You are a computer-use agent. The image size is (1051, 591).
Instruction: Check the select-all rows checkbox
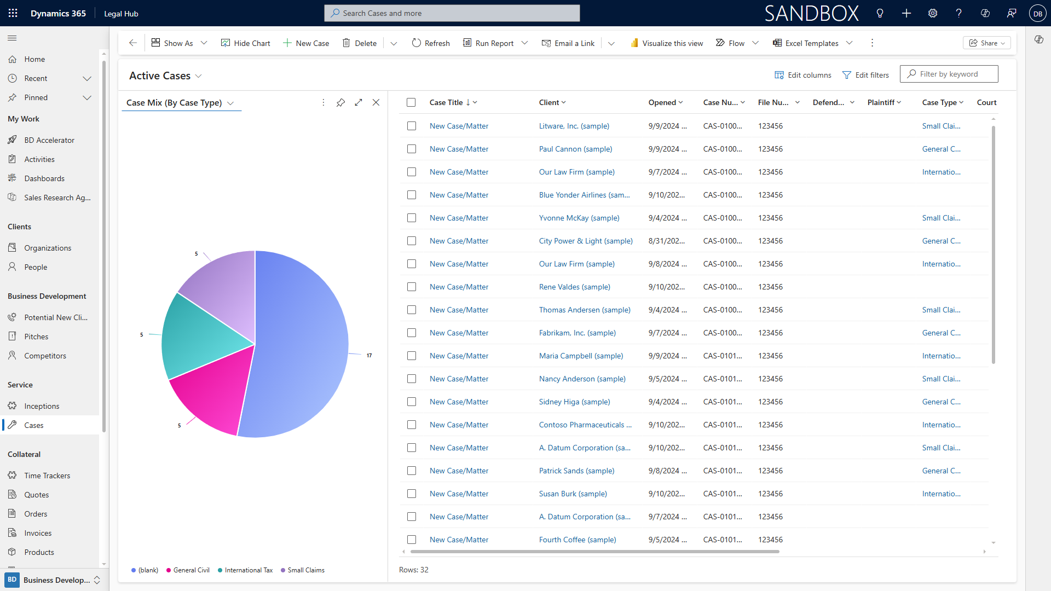tap(411, 102)
